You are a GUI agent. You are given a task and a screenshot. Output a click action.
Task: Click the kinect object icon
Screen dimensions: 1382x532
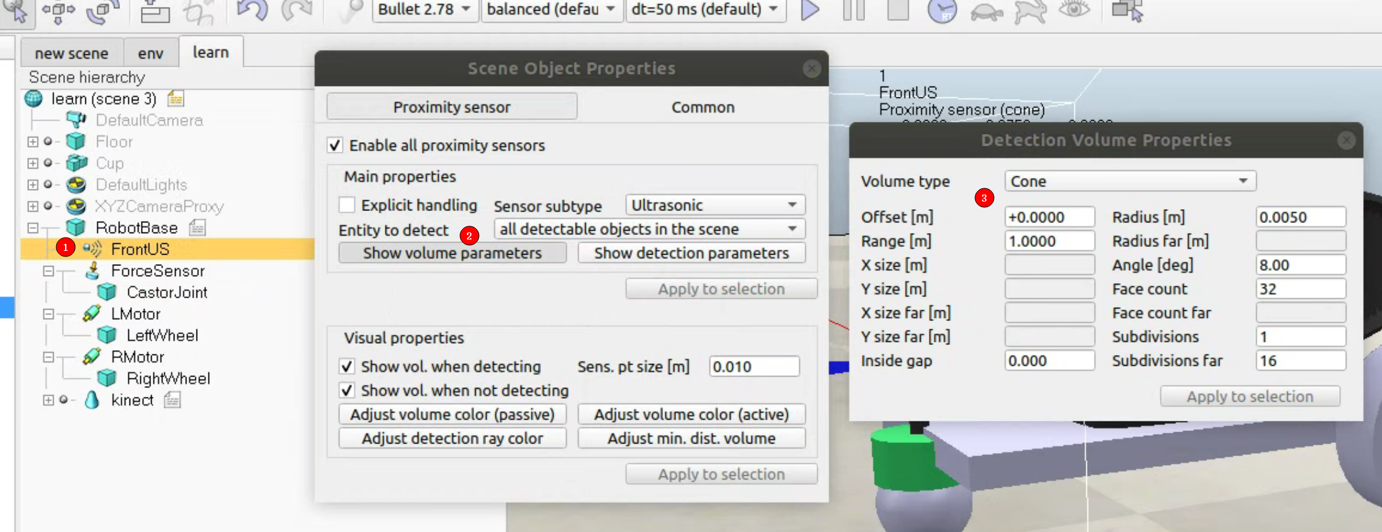click(x=92, y=400)
